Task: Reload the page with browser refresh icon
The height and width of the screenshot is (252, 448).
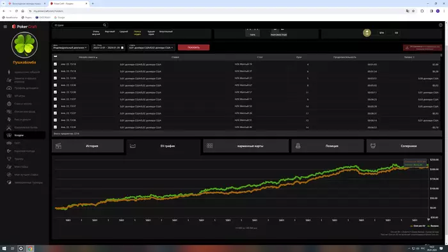Action: tap(16, 11)
